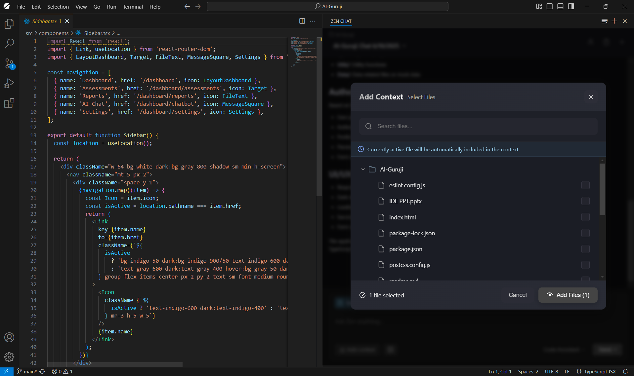
Task: Open the Go menu
Action: 97,7
